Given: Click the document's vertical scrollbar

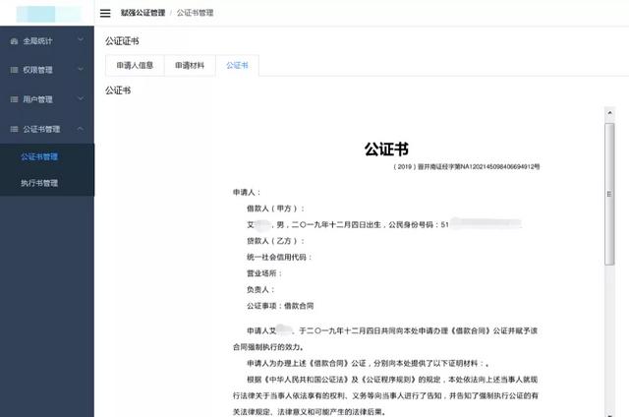Looking at the screenshot, I should point(609,197).
